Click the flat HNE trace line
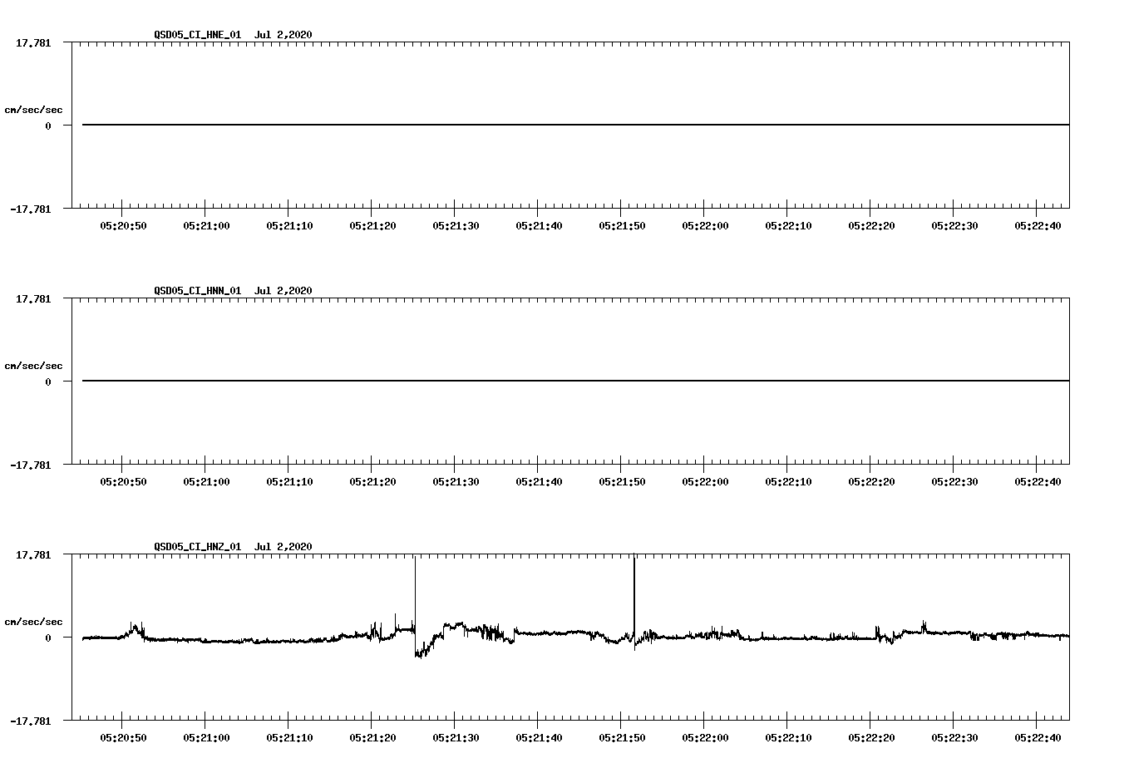The image size is (1129, 768). coord(575,125)
